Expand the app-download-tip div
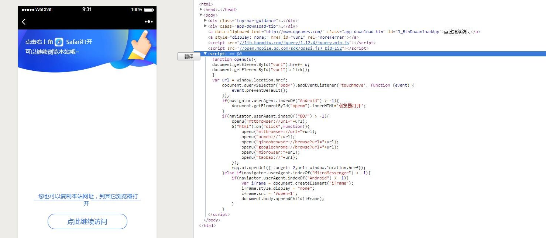Viewport: 546px width, 238px height. [206, 26]
